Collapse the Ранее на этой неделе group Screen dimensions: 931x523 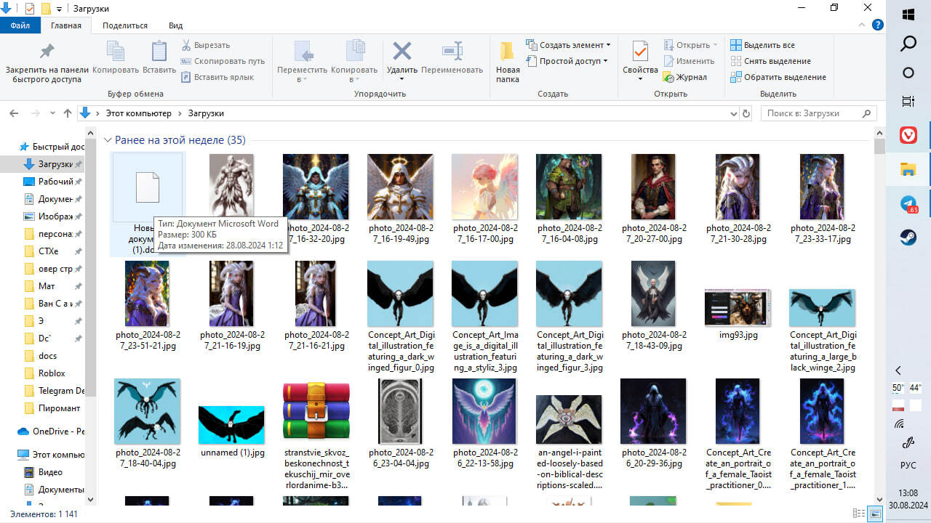(x=108, y=140)
